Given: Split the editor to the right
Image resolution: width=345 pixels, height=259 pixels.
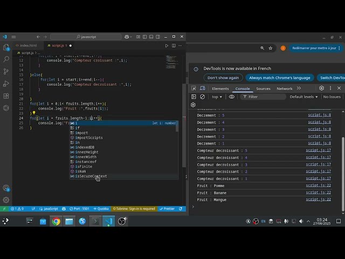Looking at the screenshot, I should [x=174, y=45].
